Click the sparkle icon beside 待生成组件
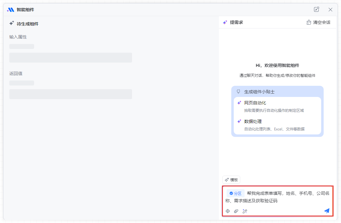The image size is (341, 223). click(11, 24)
